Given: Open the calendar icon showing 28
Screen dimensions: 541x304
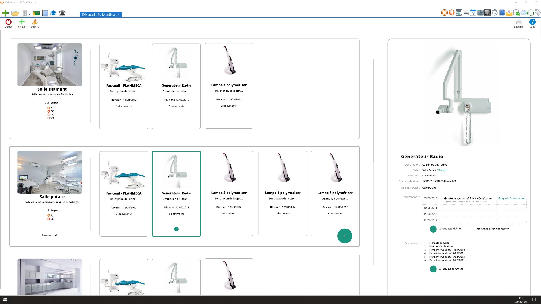Looking at the screenshot, I should click(473, 13).
